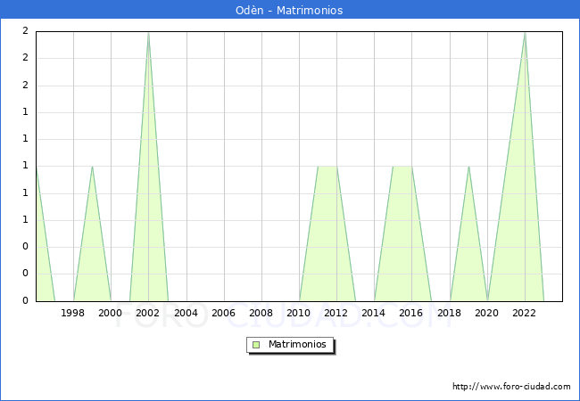
Task: Click the 2018 x-axis label
Action: [449, 313]
